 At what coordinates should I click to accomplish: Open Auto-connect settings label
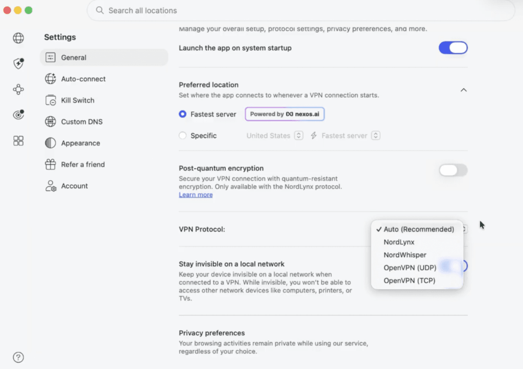pos(83,79)
